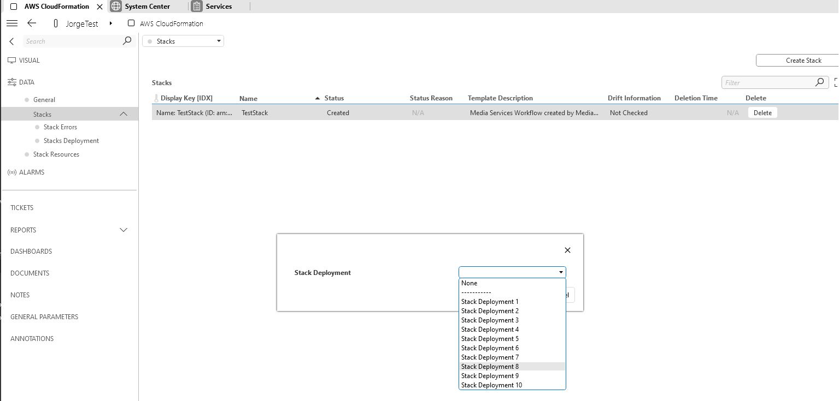Viewport: 839px width, 401px height.
Task: Choose Stack Deployment 8
Action: (512, 367)
